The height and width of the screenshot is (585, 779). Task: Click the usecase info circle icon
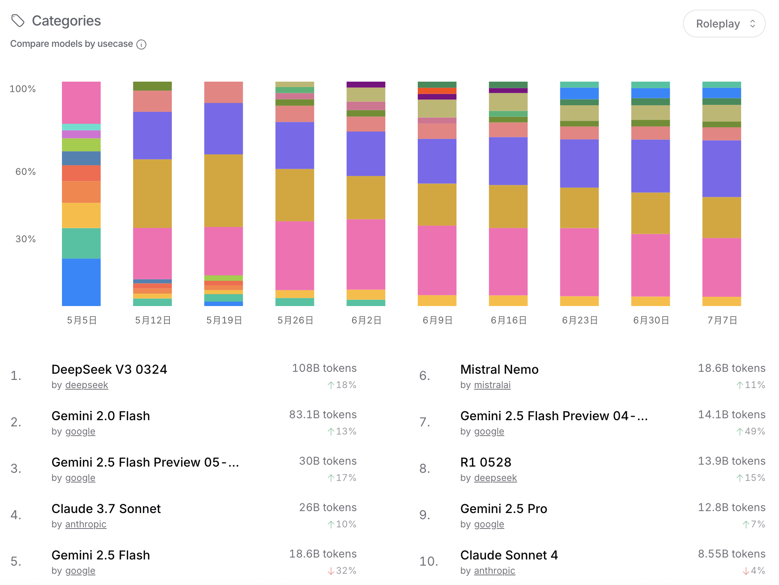pos(142,44)
